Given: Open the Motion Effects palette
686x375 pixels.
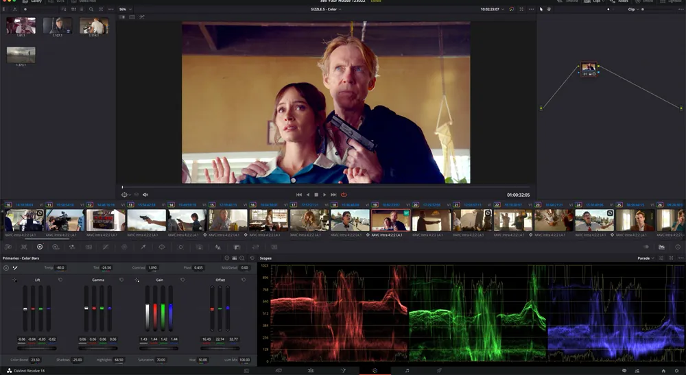Looking at the screenshot, I should [88, 247].
